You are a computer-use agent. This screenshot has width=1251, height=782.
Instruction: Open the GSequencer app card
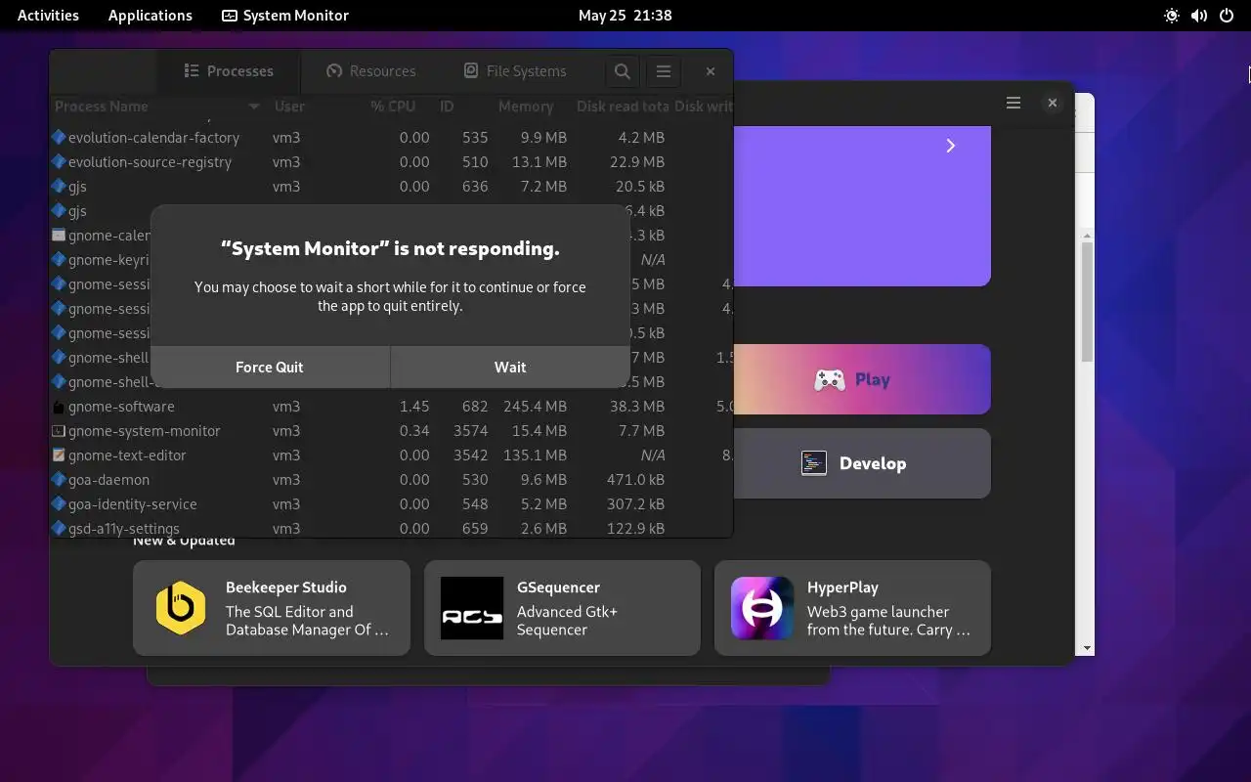562,608
